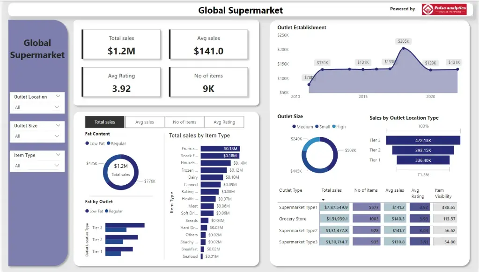Click the Seafood bar labeled $0.01M
This screenshot has width=479, height=272.
(x=202, y=257)
